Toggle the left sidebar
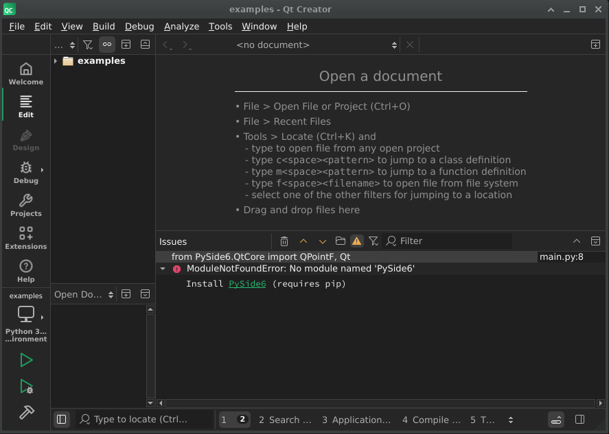 (62, 420)
